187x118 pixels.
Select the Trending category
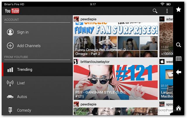pyautogui.click(x=37, y=69)
